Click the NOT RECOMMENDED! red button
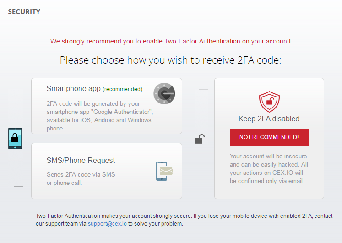This screenshot has width=342, height=243. click(x=269, y=137)
